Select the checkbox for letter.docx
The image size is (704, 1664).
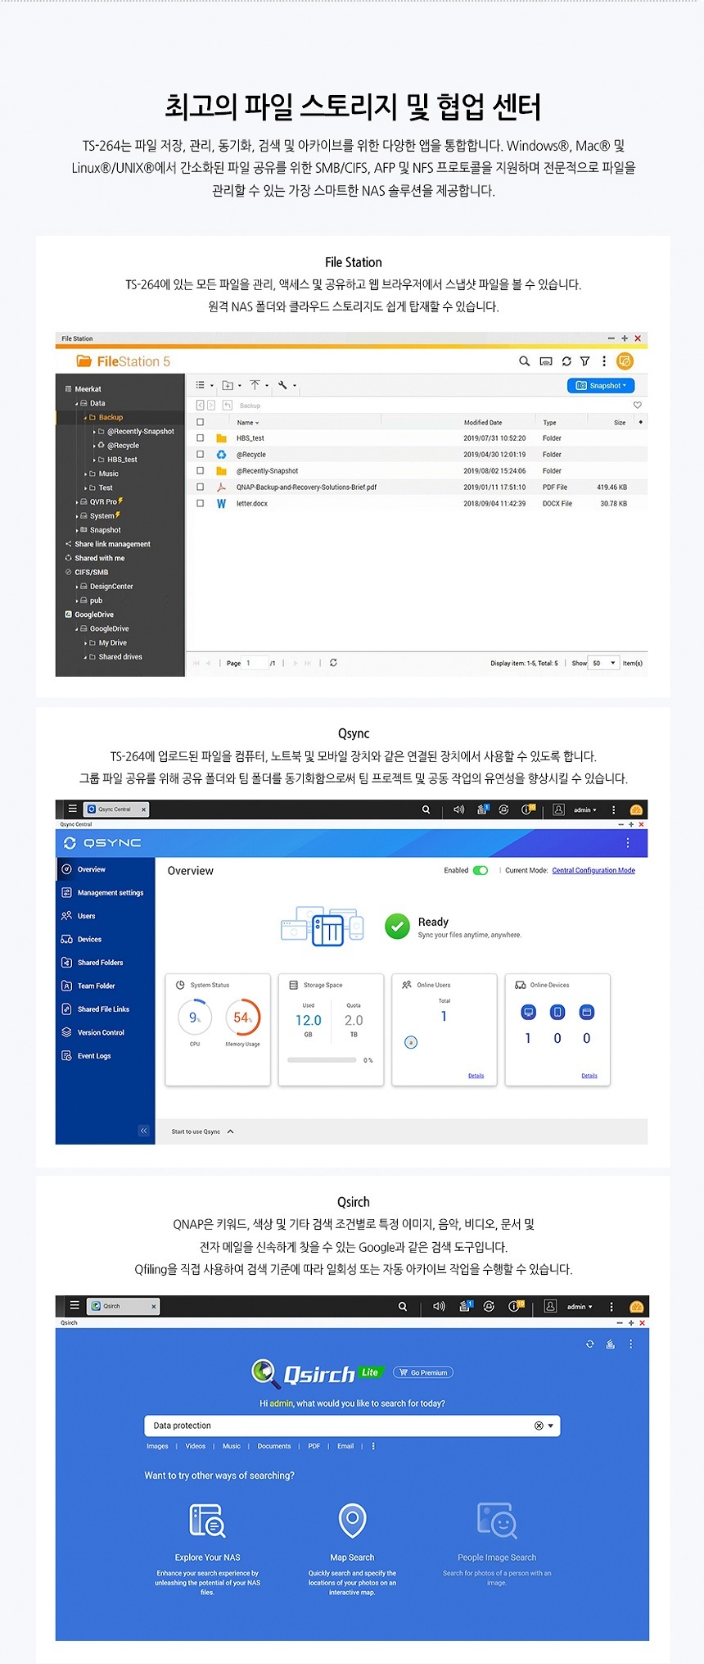pos(200,504)
